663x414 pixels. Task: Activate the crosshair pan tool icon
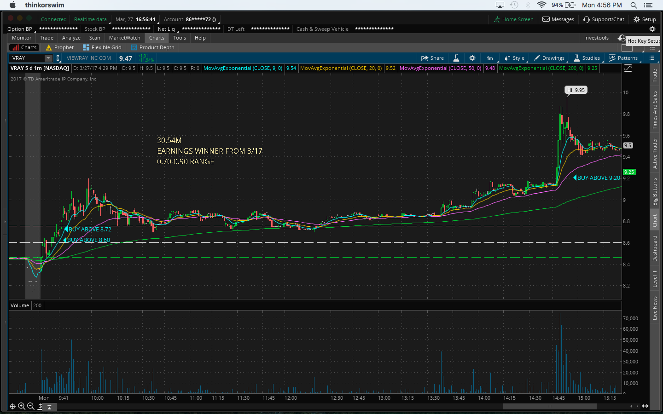[12, 406]
